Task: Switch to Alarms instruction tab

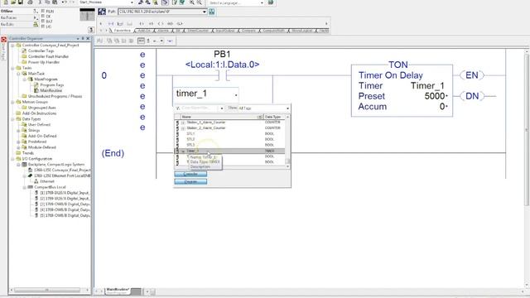Action: [x=163, y=31]
